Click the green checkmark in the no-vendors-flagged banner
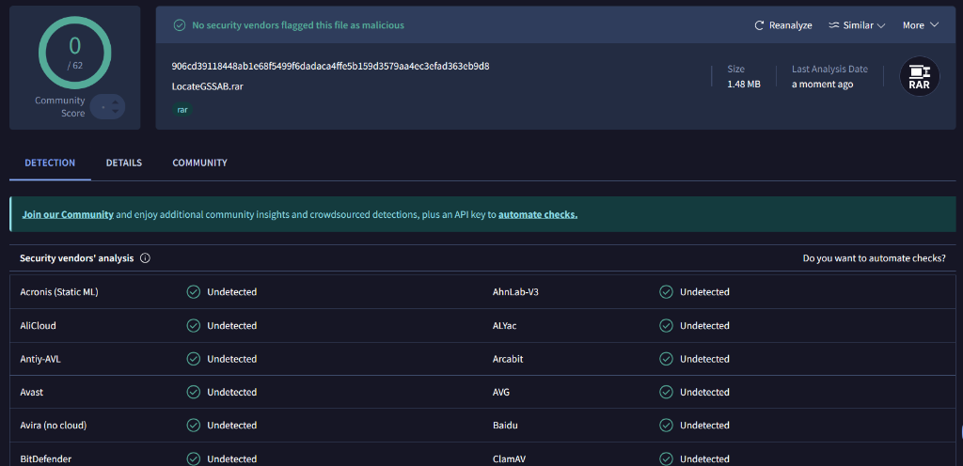Viewport: 963px width, 466px height. [180, 25]
